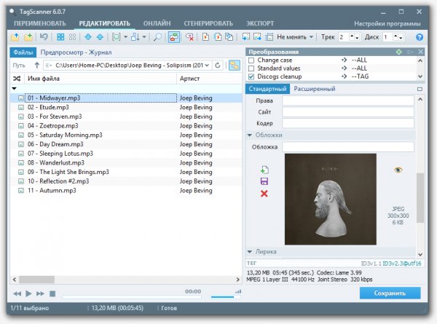Click the playback progress slider

[132, 297]
